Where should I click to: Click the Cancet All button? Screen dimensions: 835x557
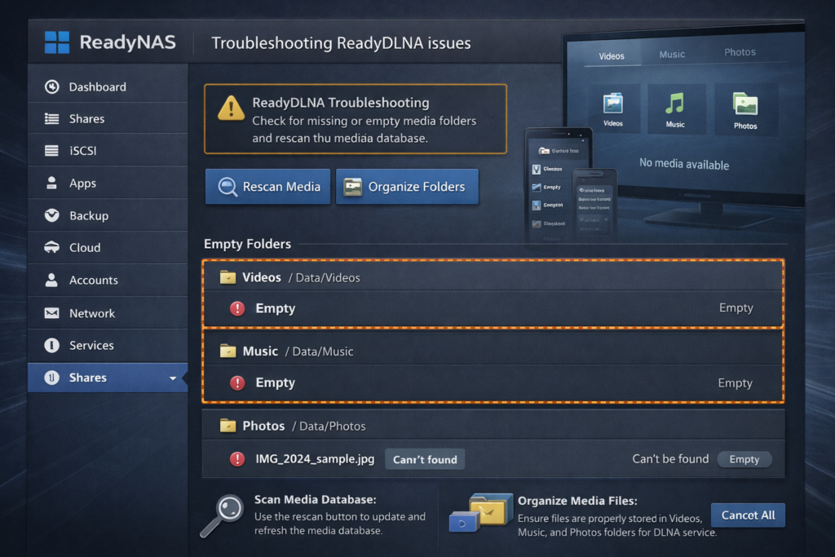(x=748, y=515)
